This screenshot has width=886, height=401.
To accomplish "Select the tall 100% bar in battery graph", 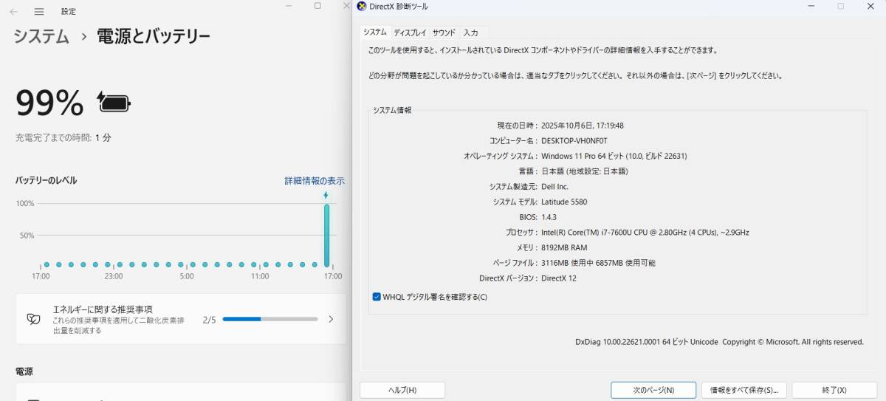I will pyautogui.click(x=326, y=235).
